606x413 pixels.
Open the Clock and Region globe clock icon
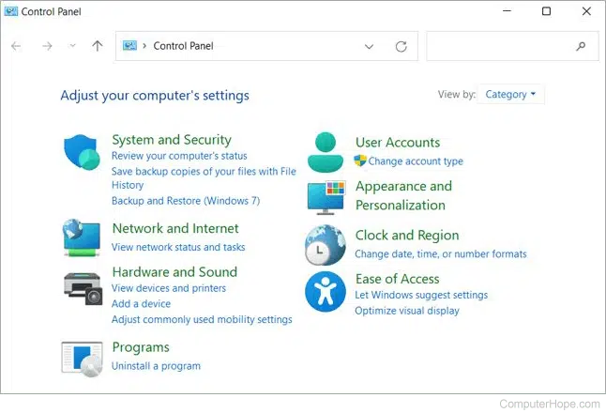[x=326, y=245]
